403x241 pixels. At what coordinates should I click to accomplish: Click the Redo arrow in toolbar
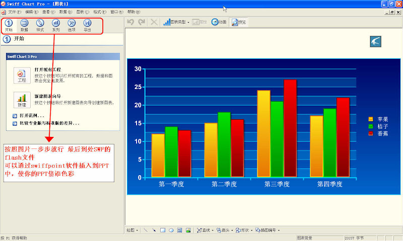click(x=142, y=22)
